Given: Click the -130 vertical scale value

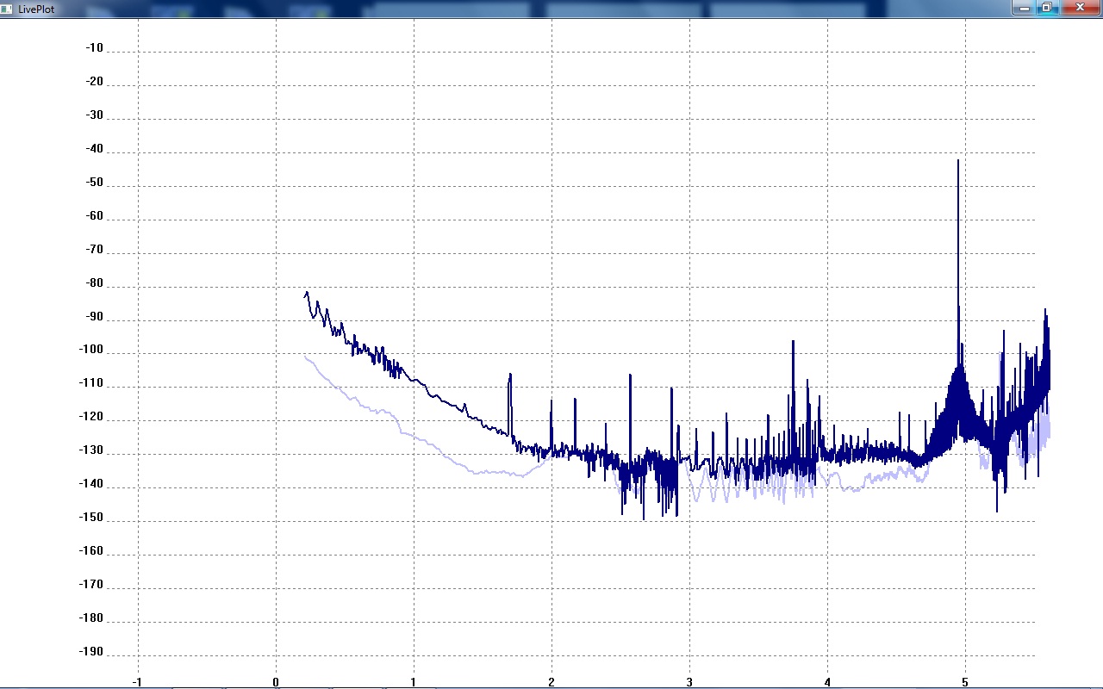Looking at the screenshot, I should click(x=92, y=450).
